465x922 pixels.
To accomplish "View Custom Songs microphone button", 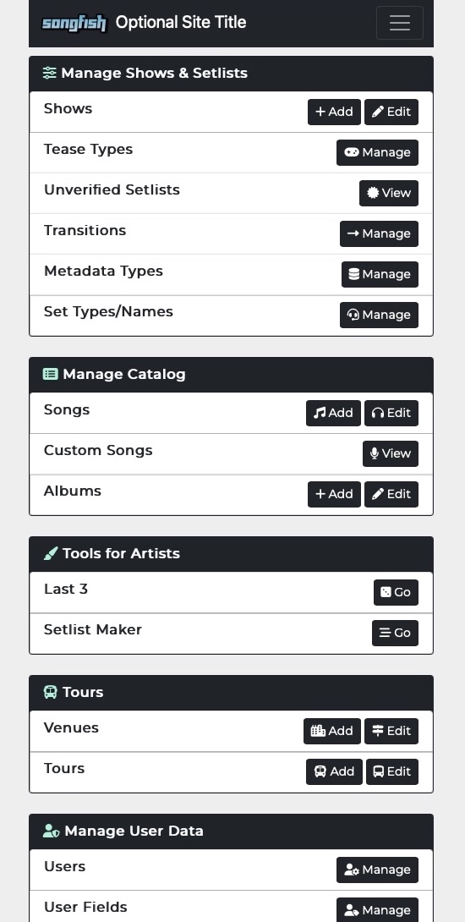I will pyautogui.click(x=391, y=453).
